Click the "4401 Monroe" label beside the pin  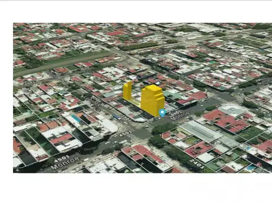click(x=179, y=115)
